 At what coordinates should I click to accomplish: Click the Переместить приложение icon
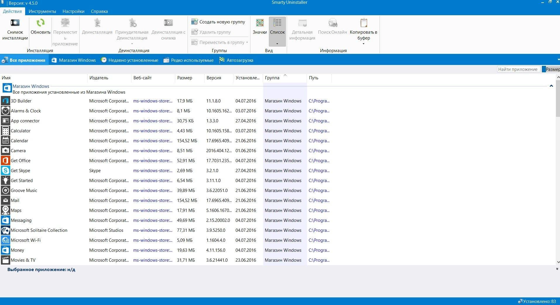tap(65, 23)
